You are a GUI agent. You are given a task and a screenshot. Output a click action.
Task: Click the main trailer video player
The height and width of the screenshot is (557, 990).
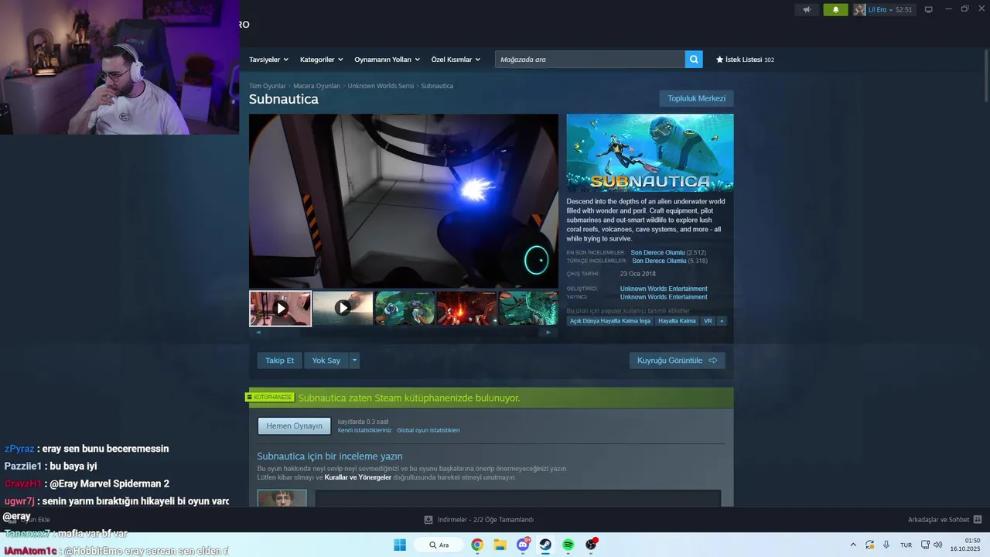pyautogui.click(x=403, y=201)
